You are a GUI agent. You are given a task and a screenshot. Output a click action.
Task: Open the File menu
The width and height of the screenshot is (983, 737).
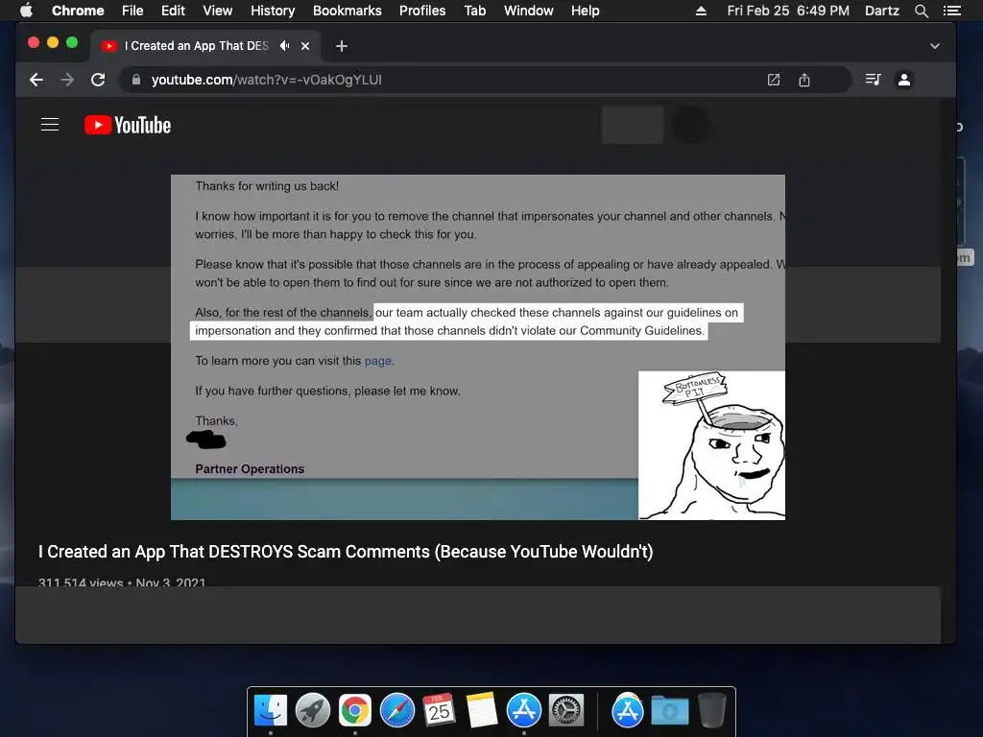(x=132, y=11)
